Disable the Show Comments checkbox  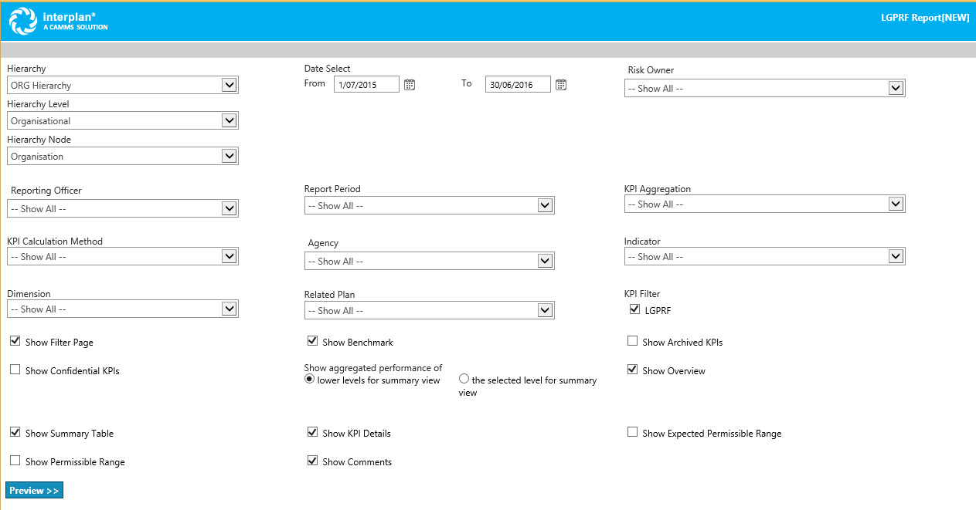[x=313, y=461]
